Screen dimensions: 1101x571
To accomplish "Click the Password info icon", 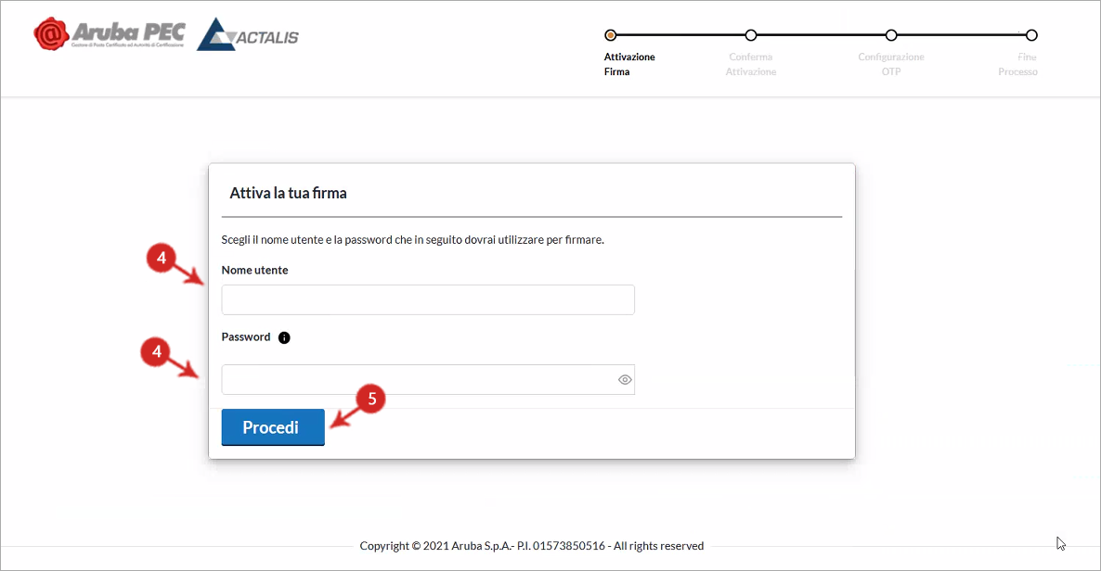I will tap(284, 337).
